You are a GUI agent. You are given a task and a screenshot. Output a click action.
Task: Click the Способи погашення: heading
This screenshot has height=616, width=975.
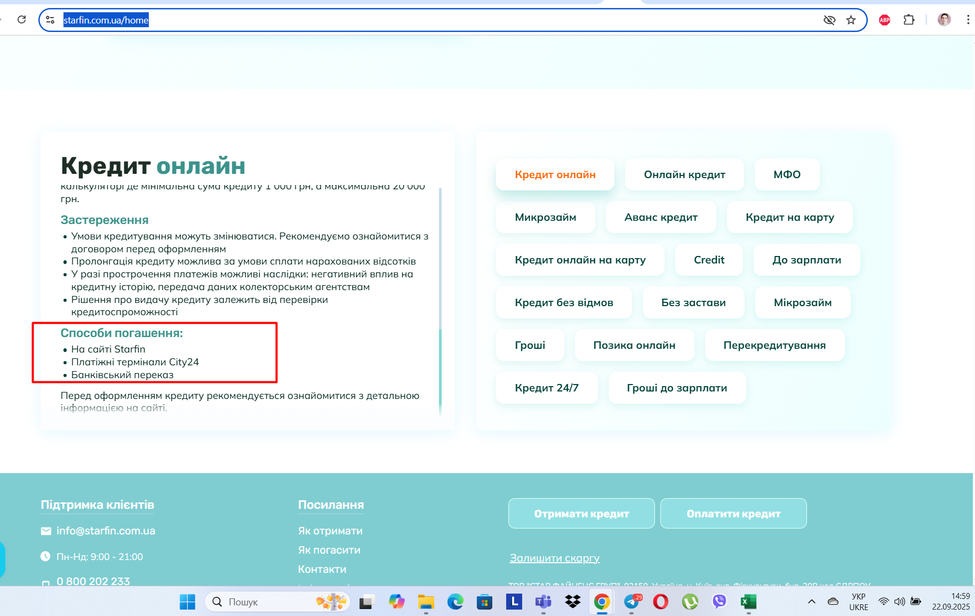[122, 333]
